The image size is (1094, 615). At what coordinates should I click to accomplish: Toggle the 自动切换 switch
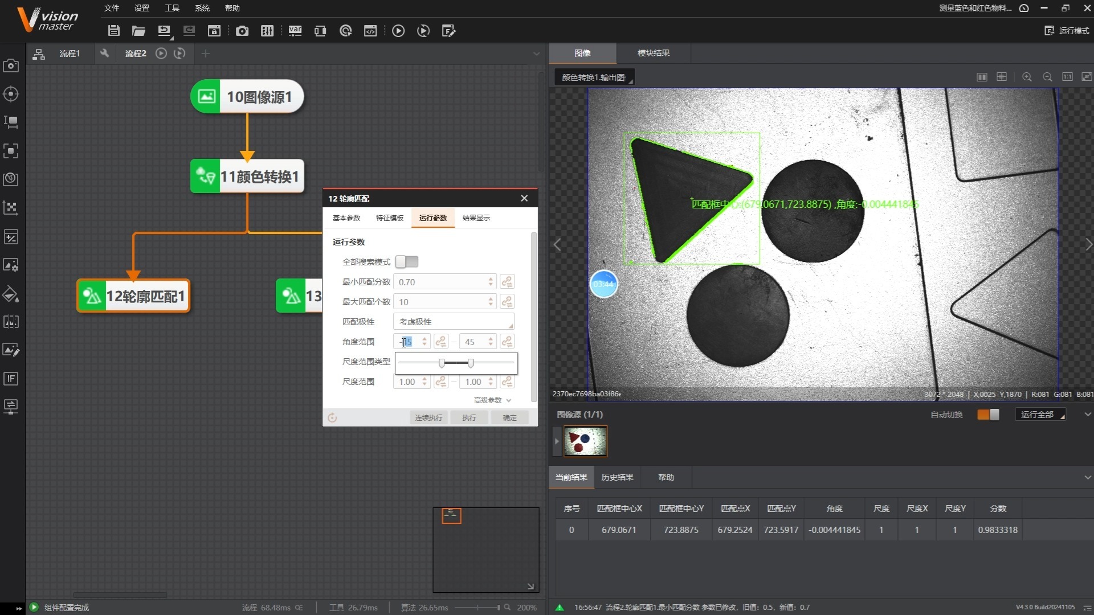(x=988, y=415)
